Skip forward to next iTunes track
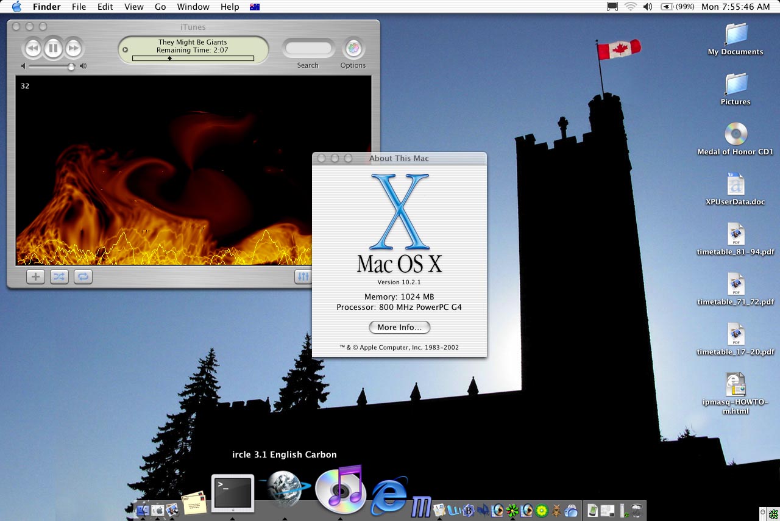 (x=74, y=48)
